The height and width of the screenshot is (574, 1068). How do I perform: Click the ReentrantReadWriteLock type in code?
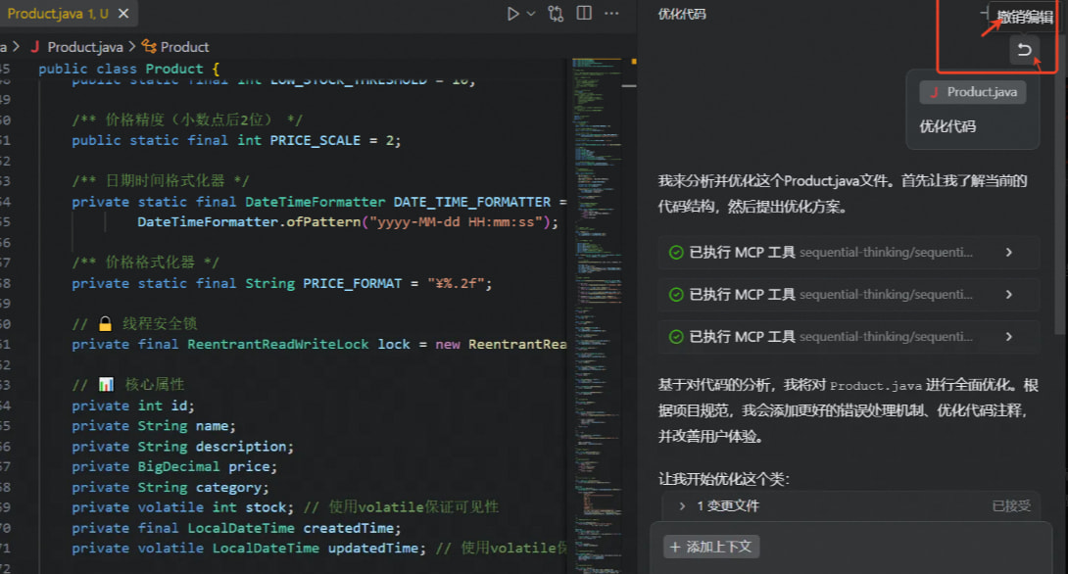278,345
